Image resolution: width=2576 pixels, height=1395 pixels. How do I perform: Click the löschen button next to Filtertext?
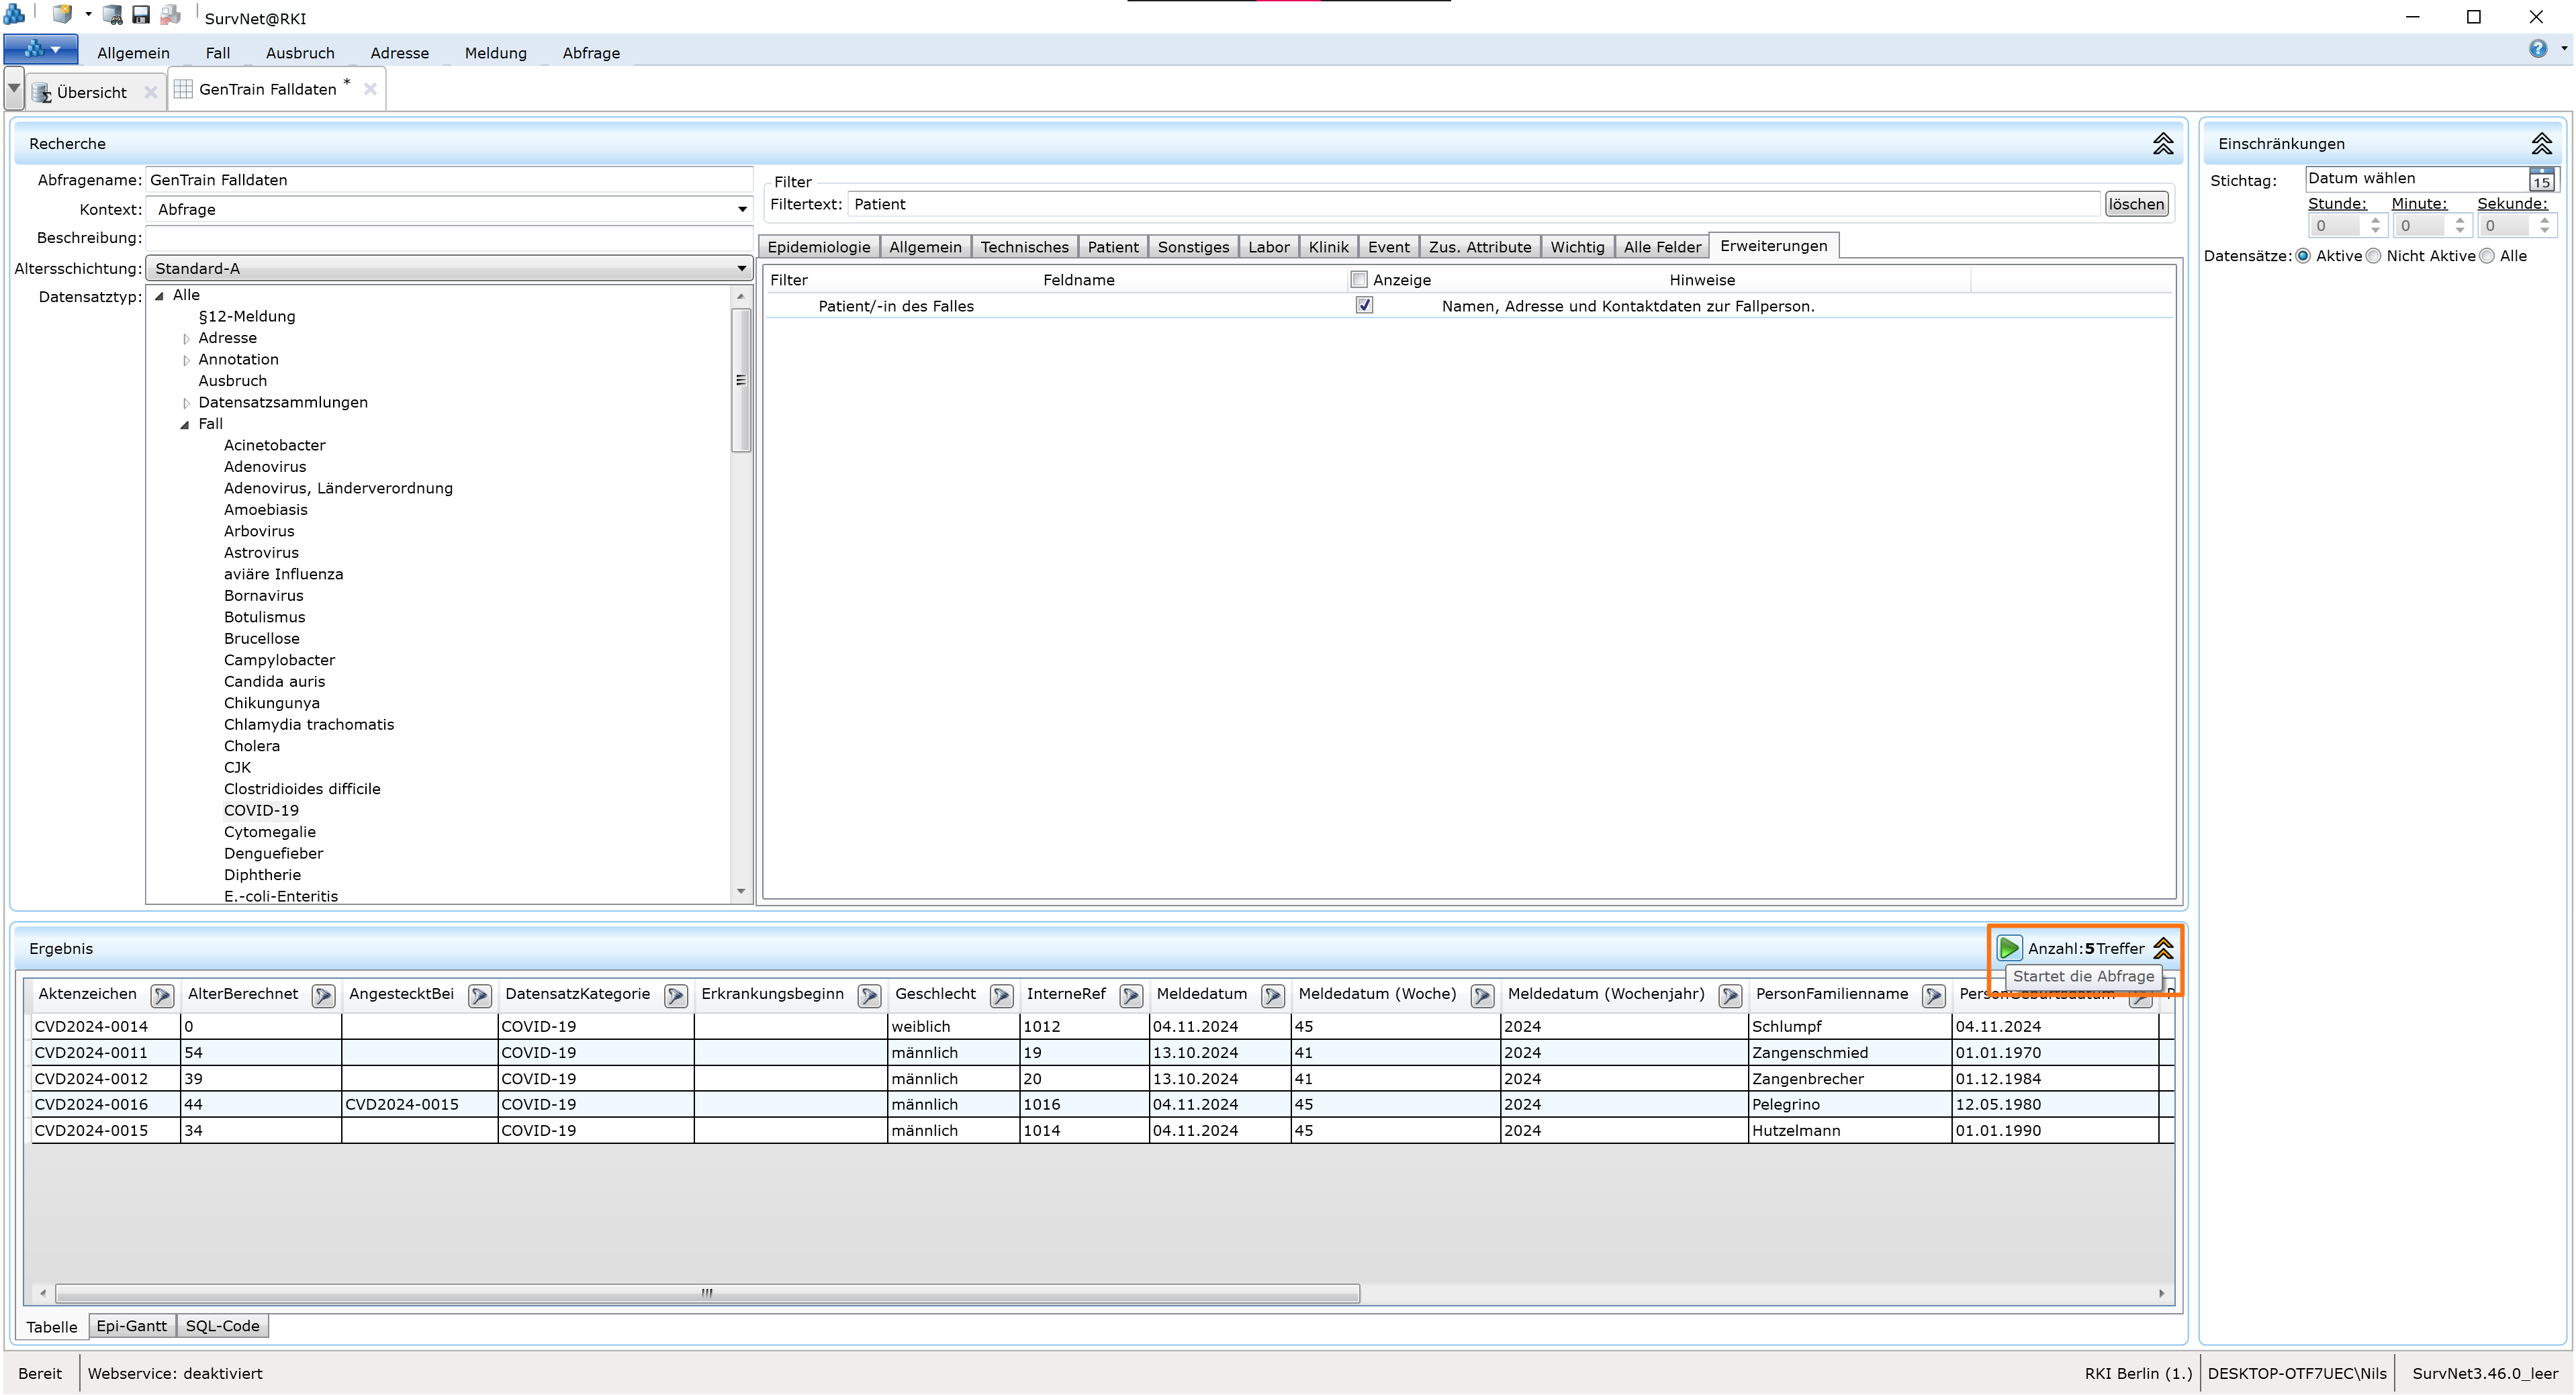point(2136,204)
